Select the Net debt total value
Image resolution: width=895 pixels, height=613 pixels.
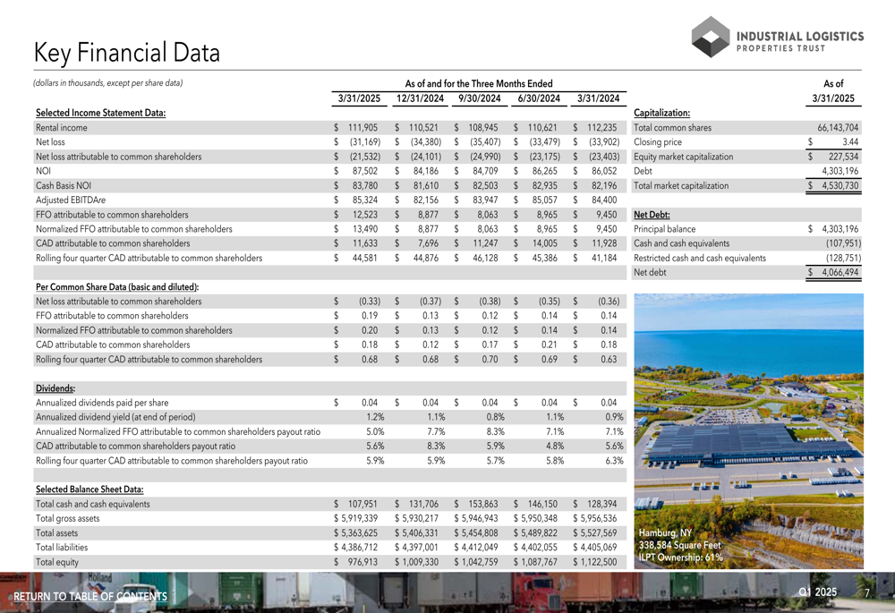click(840, 272)
